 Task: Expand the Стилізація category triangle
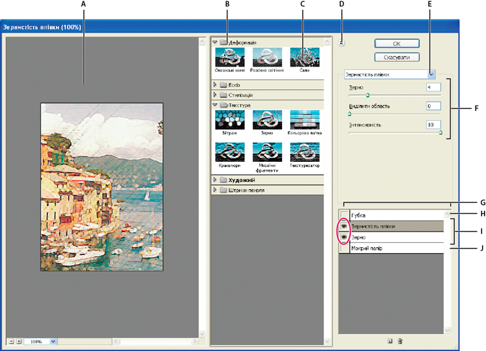(x=215, y=95)
